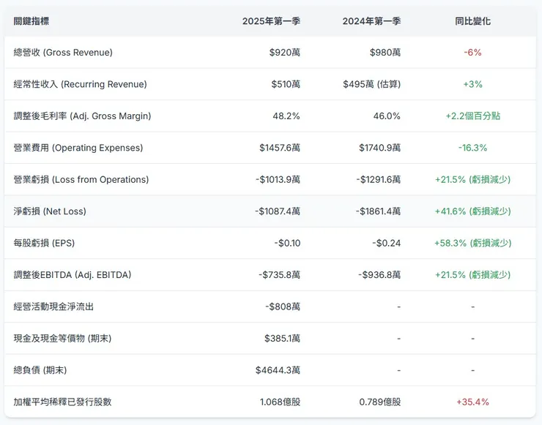Viewport: 542px width, 425px height.
Task: Click the $980萬 gross revenue value
Action: 385,53
